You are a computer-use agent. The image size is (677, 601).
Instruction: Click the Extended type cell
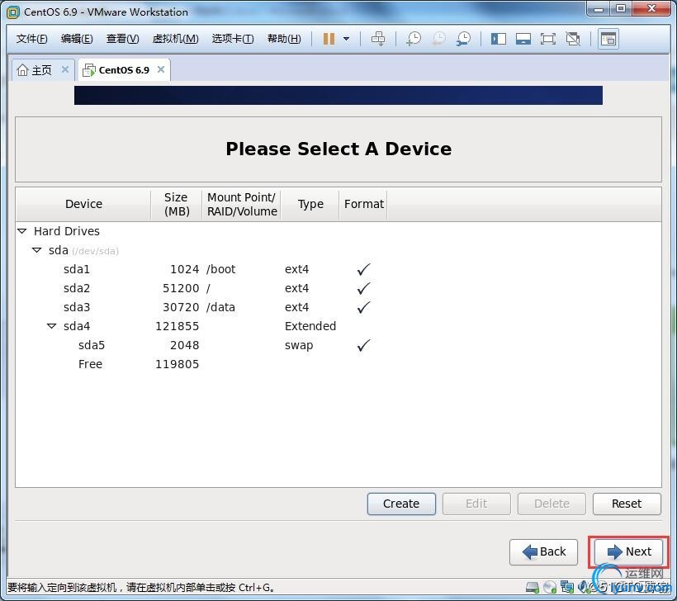click(x=310, y=326)
